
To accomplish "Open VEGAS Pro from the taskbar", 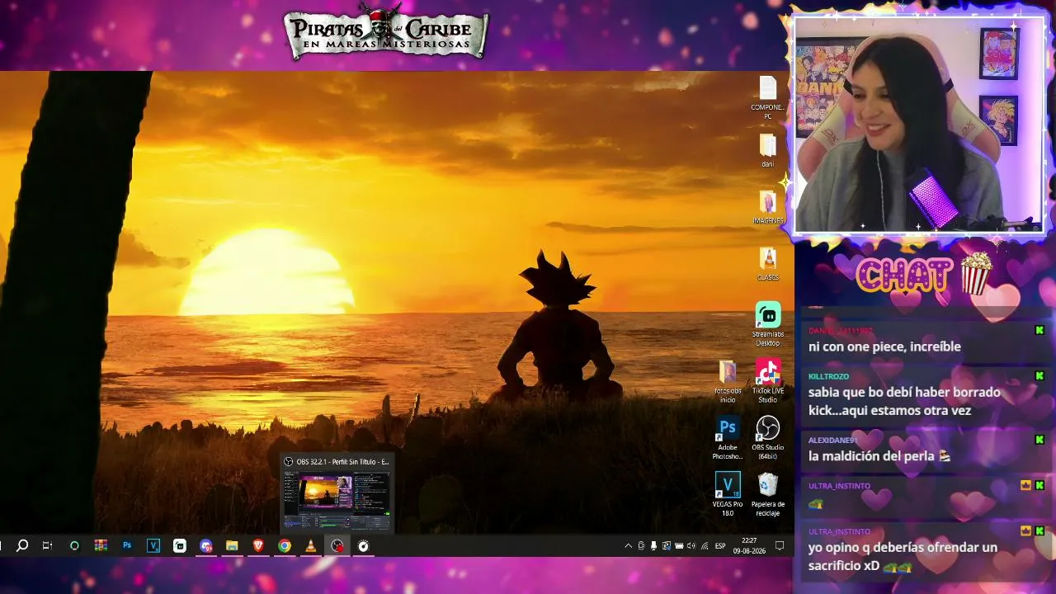I will tap(153, 545).
